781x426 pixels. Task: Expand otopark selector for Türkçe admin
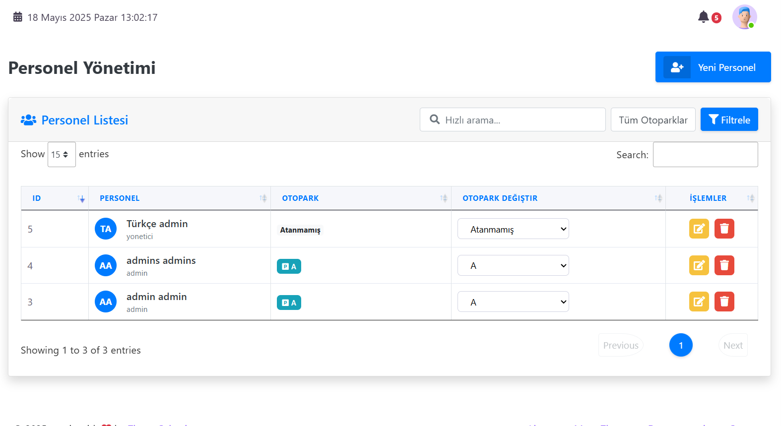(x=513, y=229)
